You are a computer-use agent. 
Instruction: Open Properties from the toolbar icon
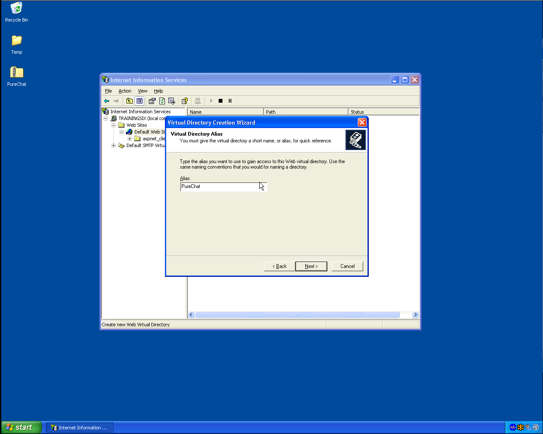pos(152,101)
